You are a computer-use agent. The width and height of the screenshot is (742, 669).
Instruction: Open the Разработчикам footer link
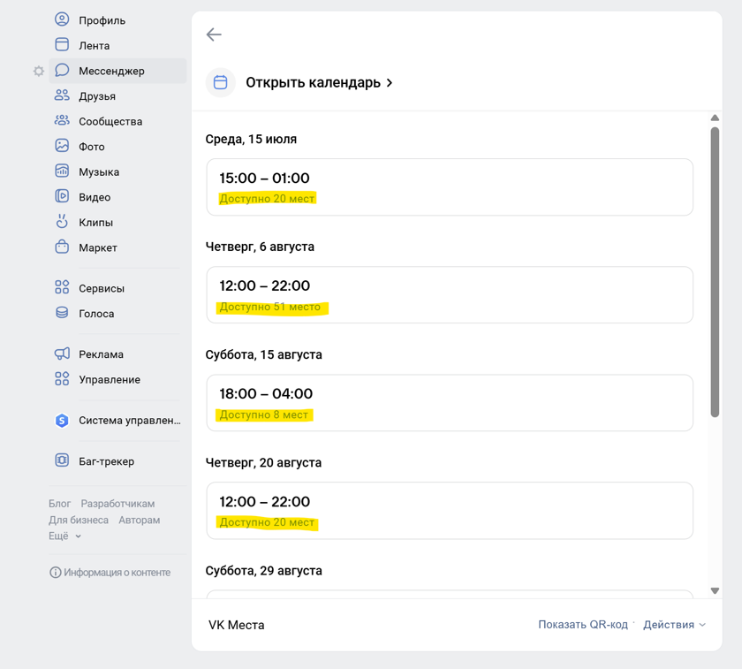click(117, 504)
